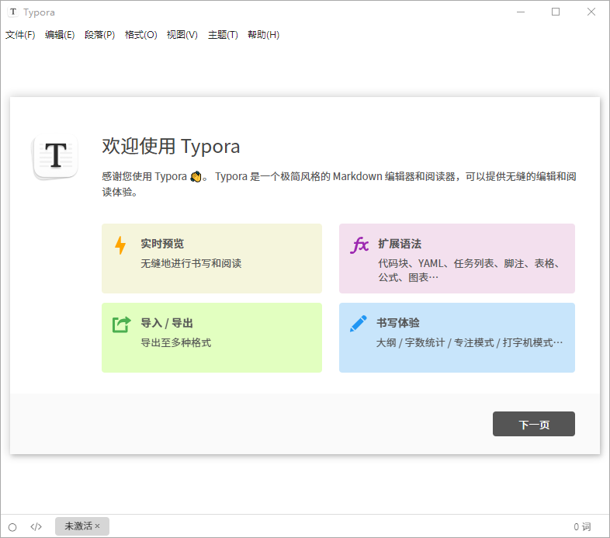Screen dimensions: 610x538
Task: Click the fx icon for 扩展语法
Action: coord(359,245)
